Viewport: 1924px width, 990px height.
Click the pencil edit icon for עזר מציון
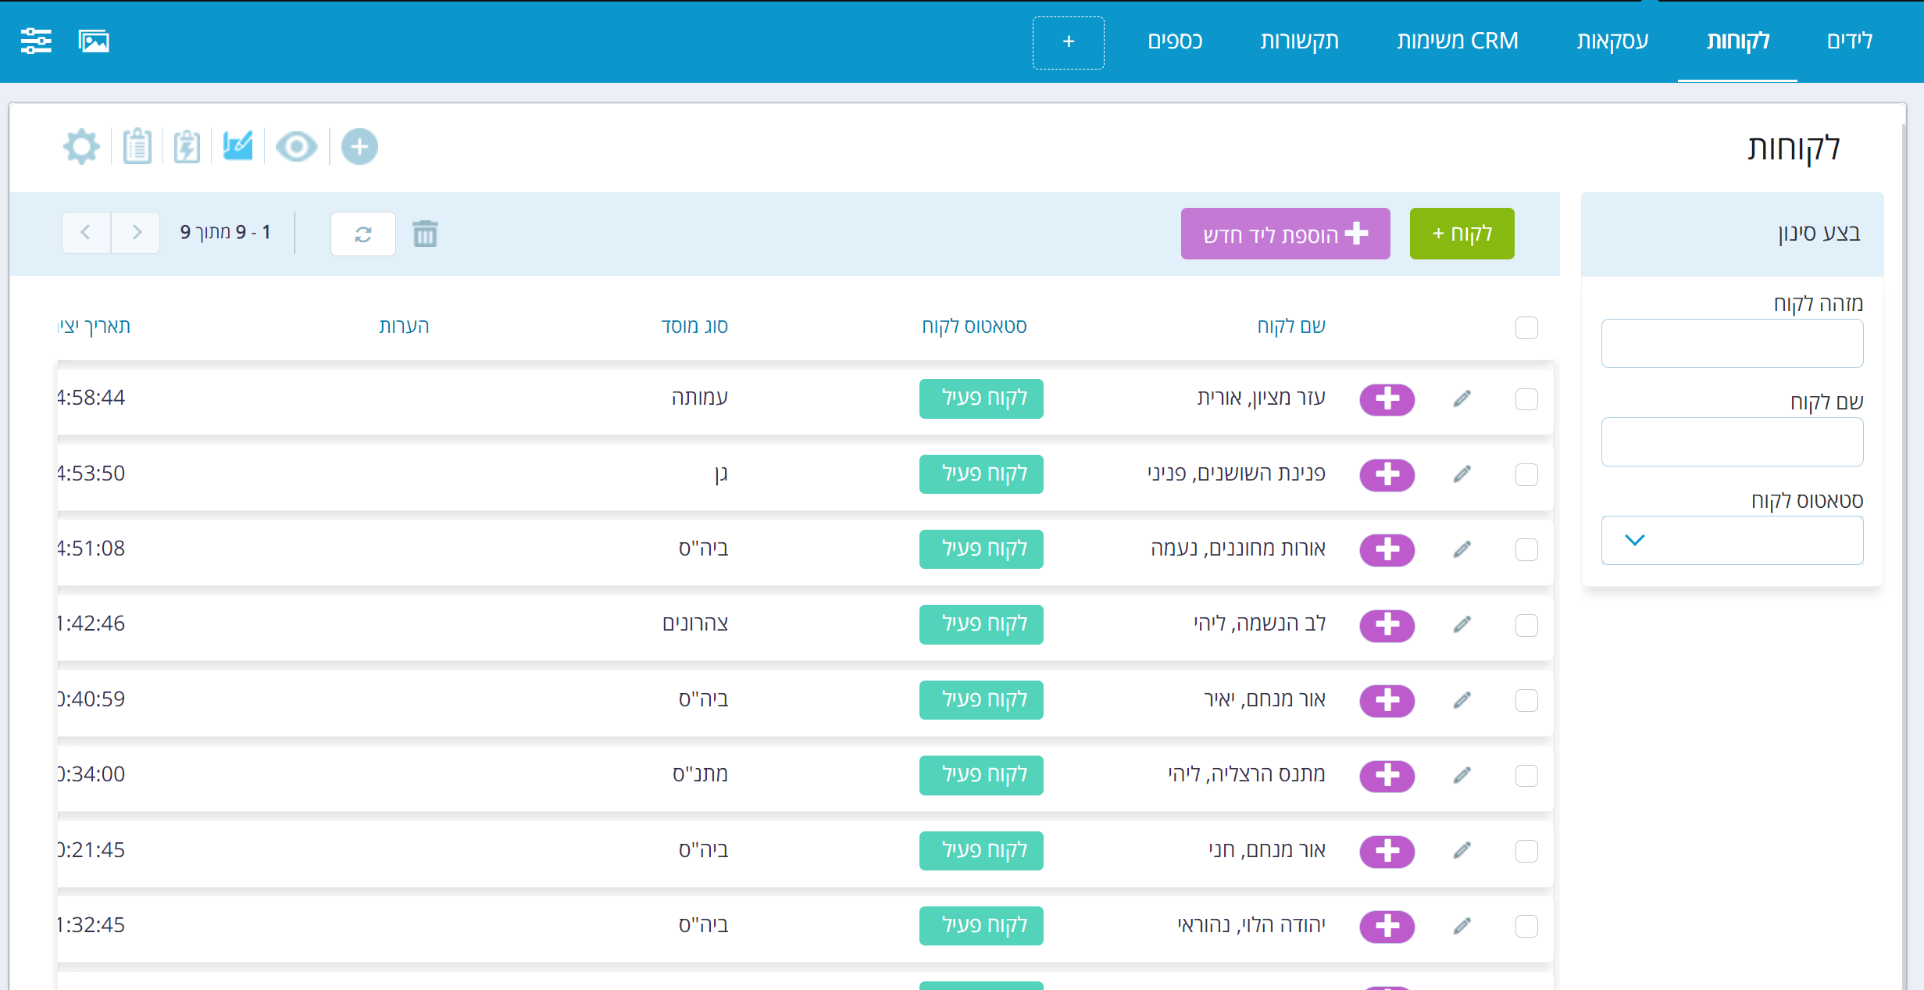(1462, 399)
